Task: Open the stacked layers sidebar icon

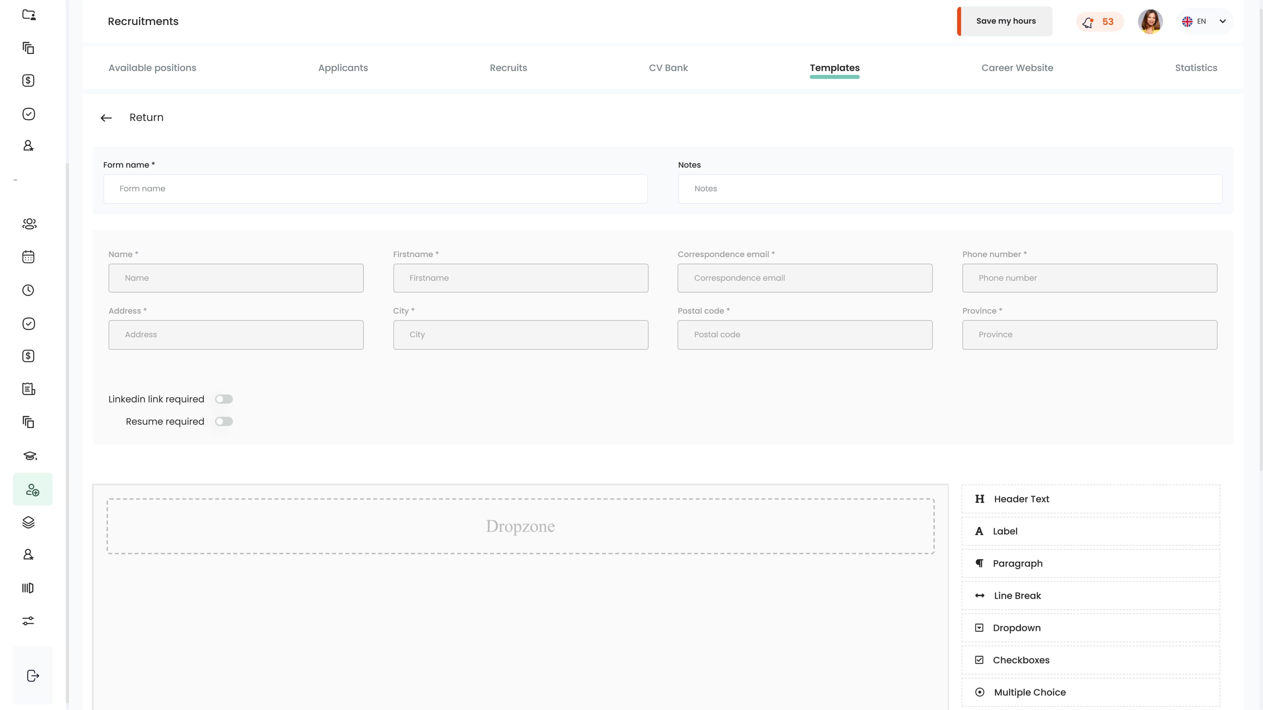Action: tap(28, 522)
